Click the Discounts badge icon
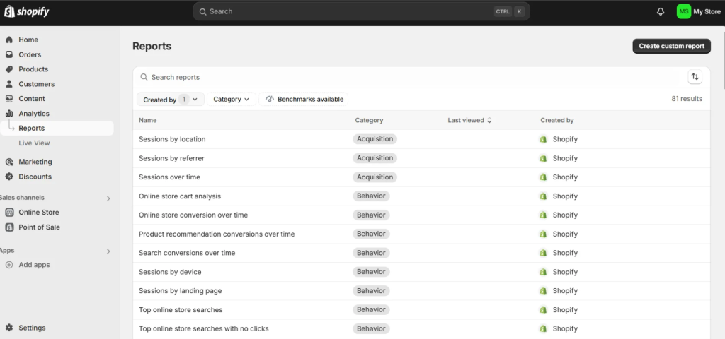The height and width of the screenshot is (339, 725). [9, 177]
